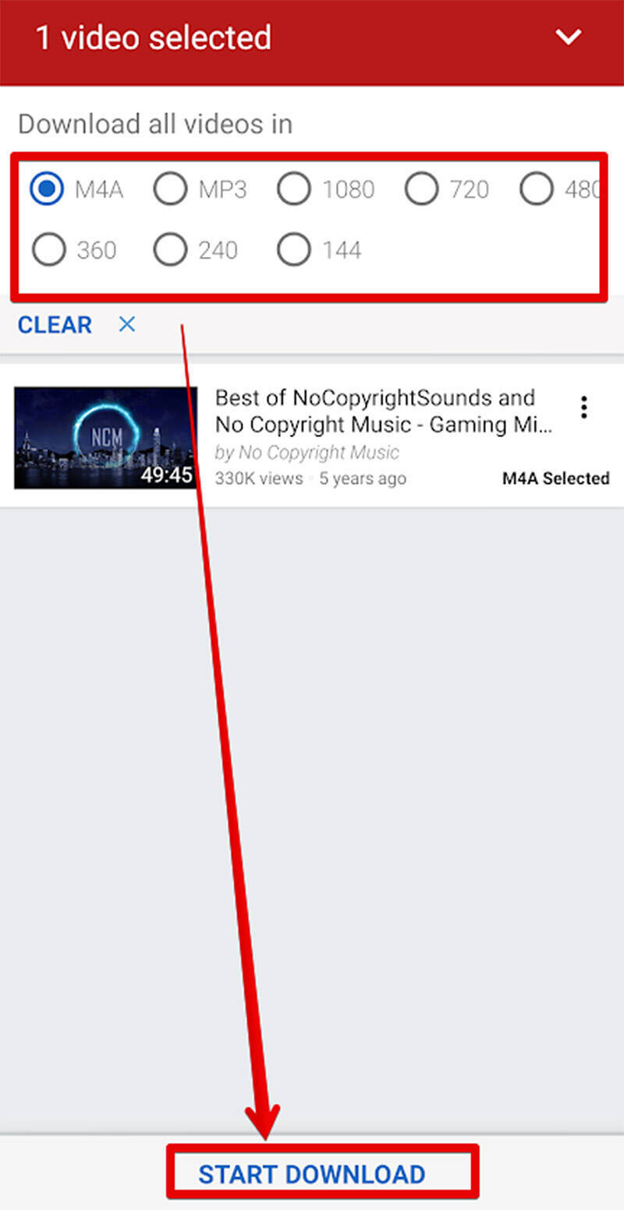This screenshot has width=624, height=1210.
Task: Open the three-dot menu for the video
Action: pos(583,407)
